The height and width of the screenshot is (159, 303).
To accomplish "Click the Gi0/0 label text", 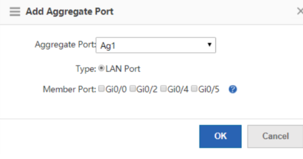I will pos(116,89).
